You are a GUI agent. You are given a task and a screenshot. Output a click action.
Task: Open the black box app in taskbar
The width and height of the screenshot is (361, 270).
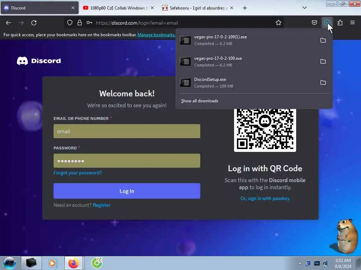(x=31, y=263)
